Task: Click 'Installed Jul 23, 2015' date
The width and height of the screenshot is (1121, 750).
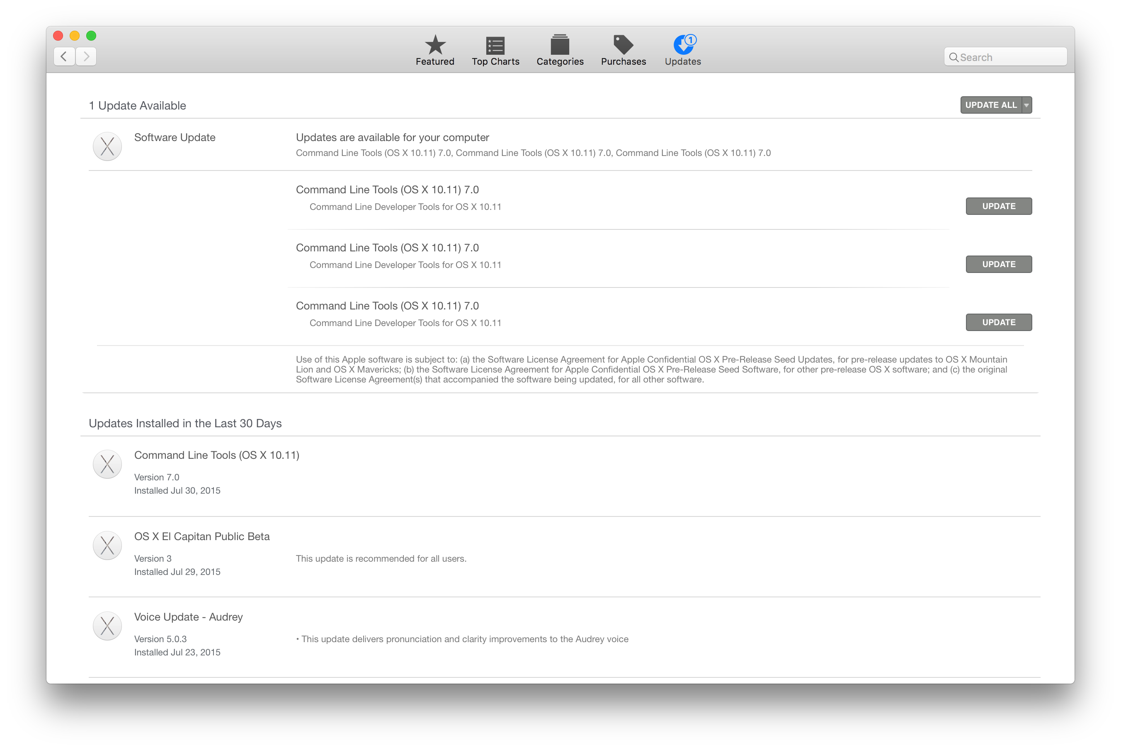Action: 177,653
